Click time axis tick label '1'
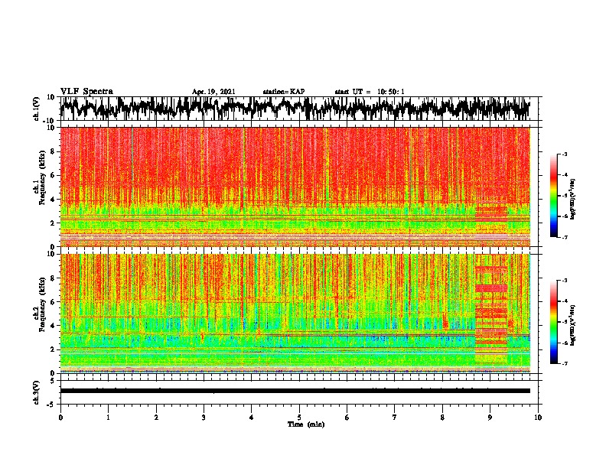 [x=108, y=418]
